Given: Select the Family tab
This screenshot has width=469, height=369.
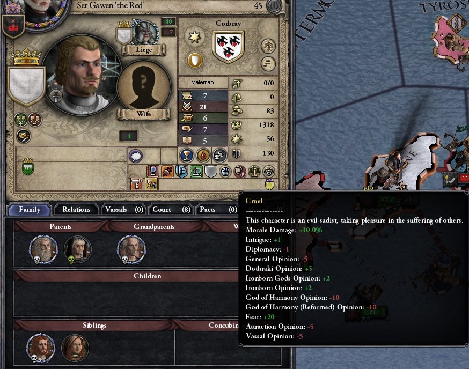Looking at the screenshot, I should [30, 209].
